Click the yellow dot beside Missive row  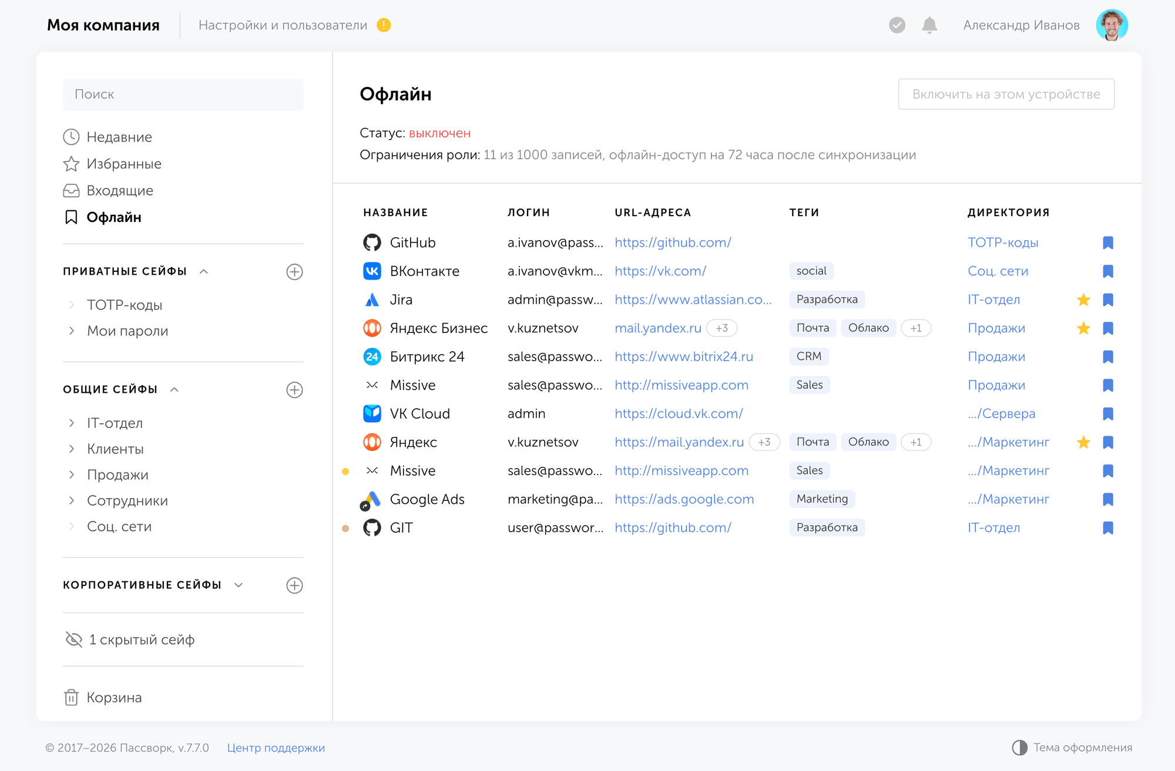coord(345,471)
